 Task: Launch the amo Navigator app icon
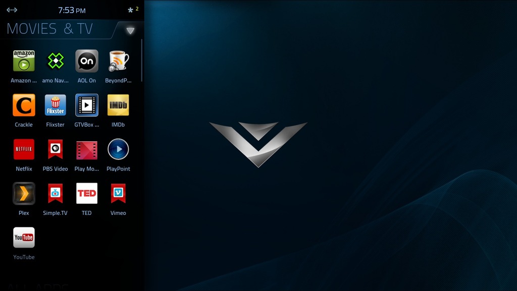(x=56, y=61)
